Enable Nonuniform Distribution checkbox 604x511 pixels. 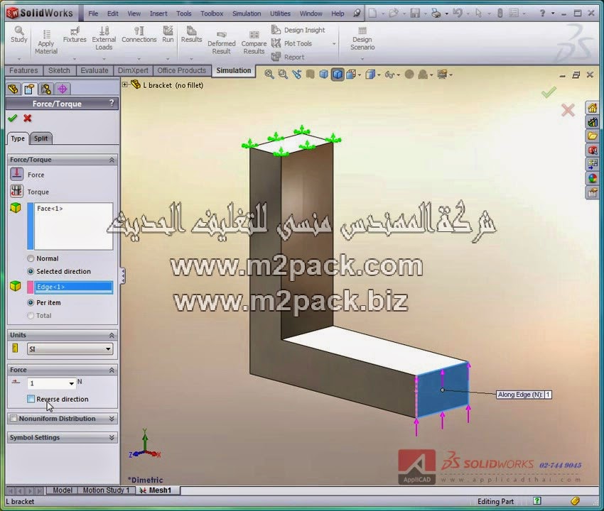pyautogui.click(x=14, y=418)
